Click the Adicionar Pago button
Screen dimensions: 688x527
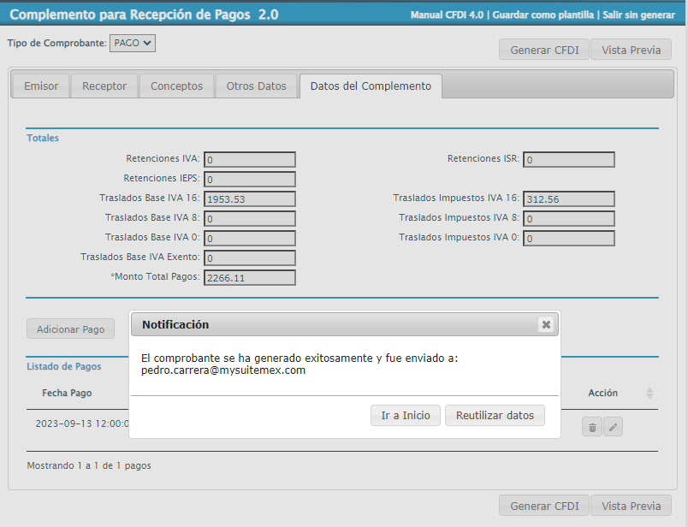[x=70, y=329]
